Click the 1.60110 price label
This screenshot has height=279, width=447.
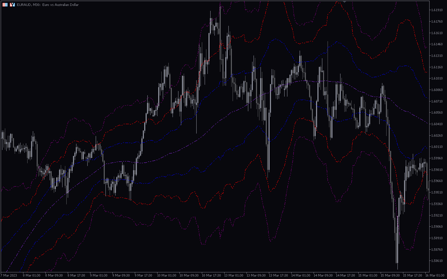437,147
